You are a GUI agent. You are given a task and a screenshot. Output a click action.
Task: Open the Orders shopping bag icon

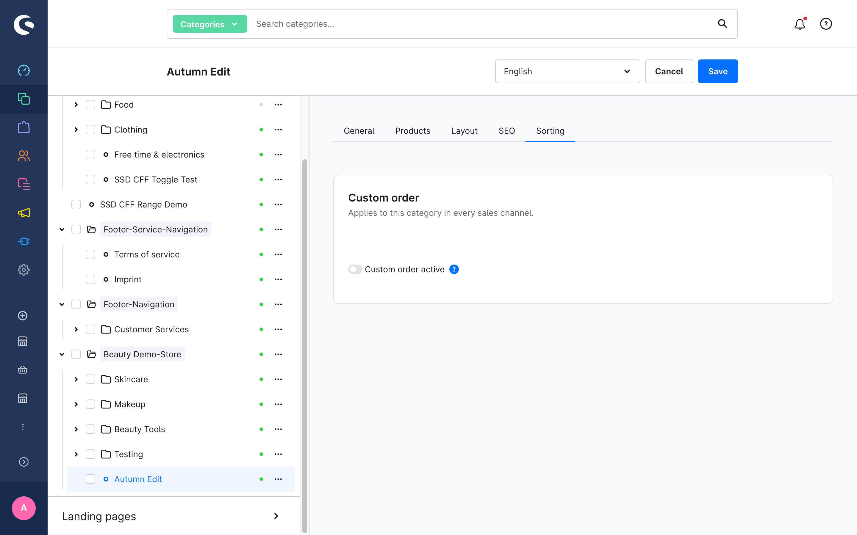click(x=24, y=128)
